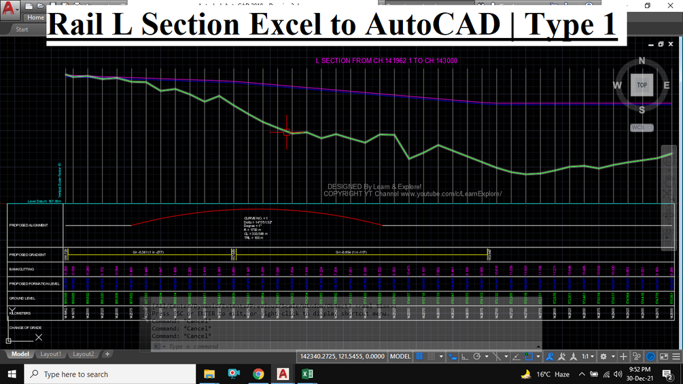This screenshot has width=683, height=384.
Task: Expand polar tracking angle options arrow
Action: click(487, 356)
